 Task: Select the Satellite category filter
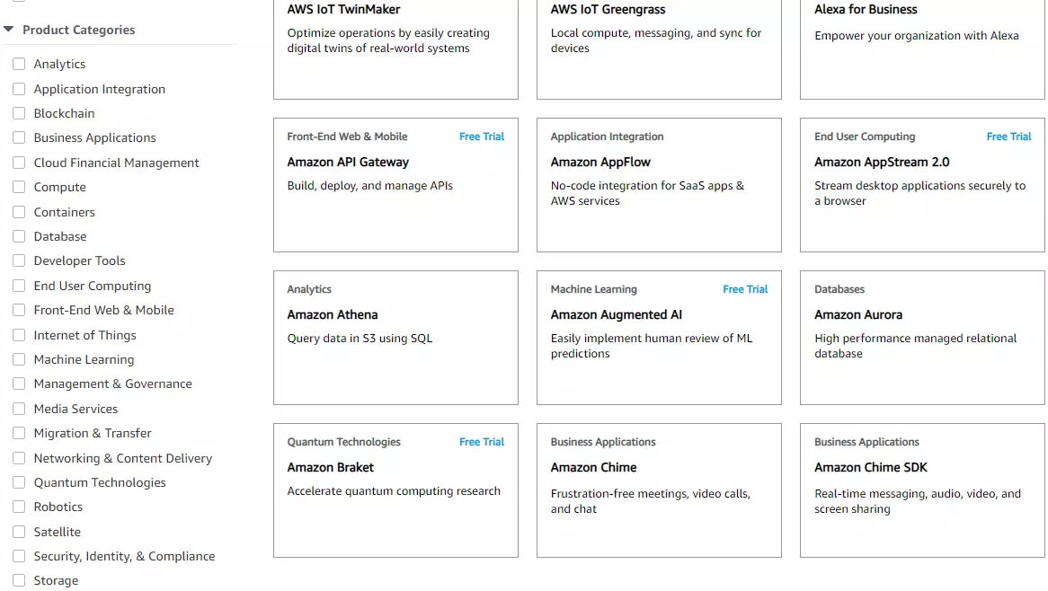pos(19,531)
